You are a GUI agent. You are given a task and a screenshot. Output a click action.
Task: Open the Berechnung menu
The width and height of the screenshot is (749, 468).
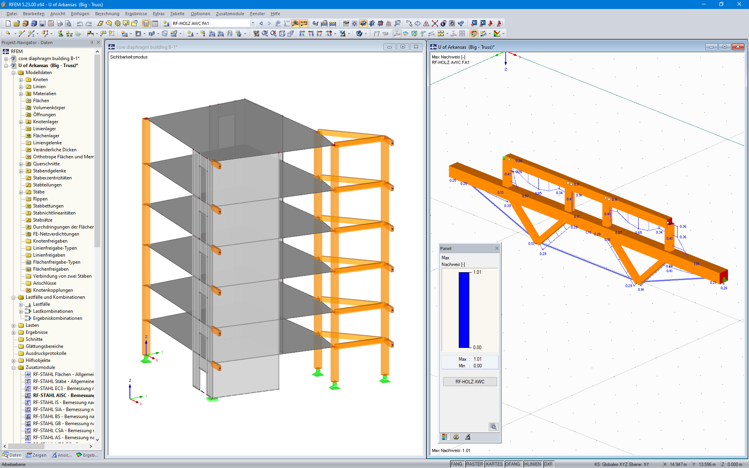coord(107,14)
